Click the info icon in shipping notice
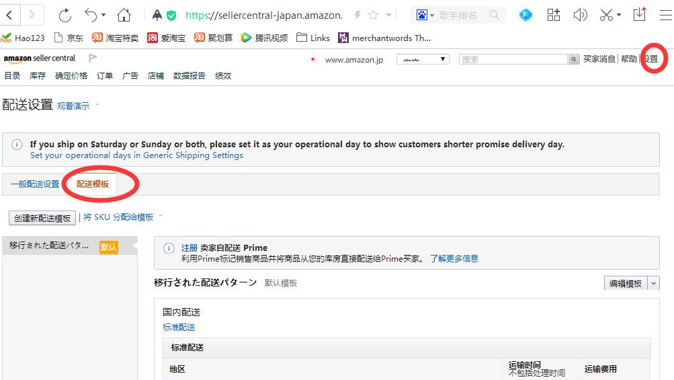Viewport: 674px width, 380px height. (x=17, y=145)
